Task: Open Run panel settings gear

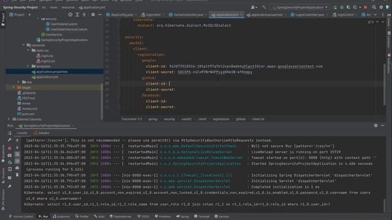Action: pos(375,125)
